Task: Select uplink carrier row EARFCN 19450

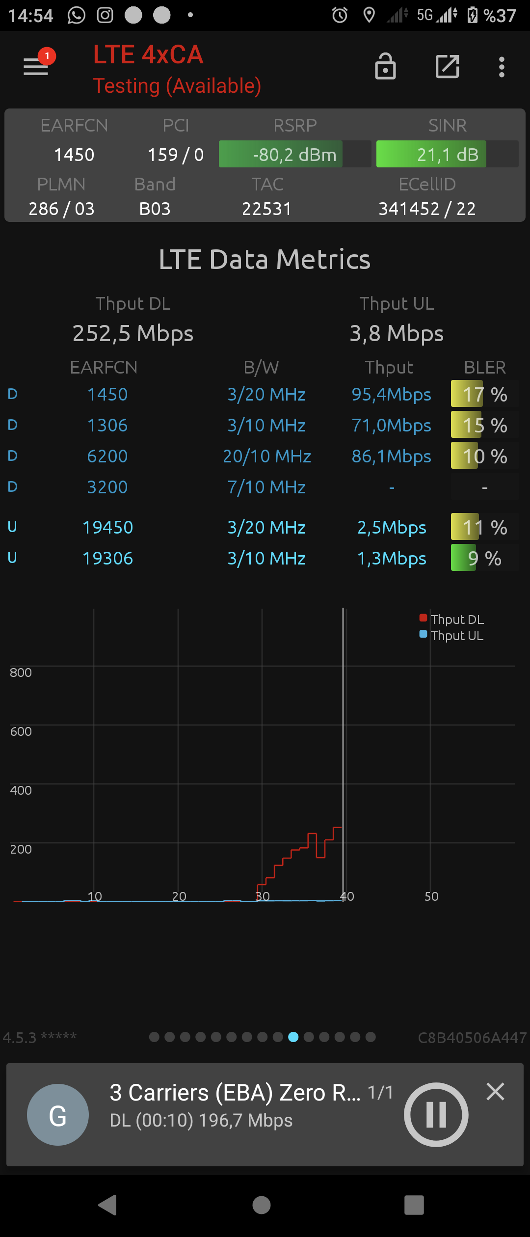Action: [x=264, y=527]
